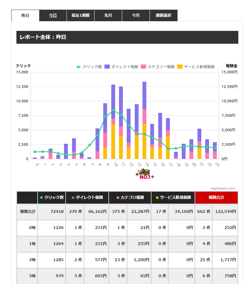247x284 pixels.
Task: Click the hour 9 stacked bar
Action: pyautogui.click(x=105, y=131)
